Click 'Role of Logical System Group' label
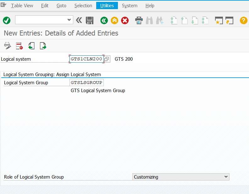The width and height of the screenshot is (249, 194). click(34, 177)
